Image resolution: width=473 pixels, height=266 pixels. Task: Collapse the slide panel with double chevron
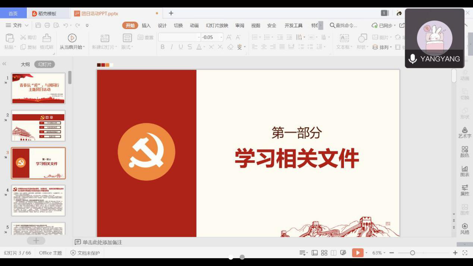(4, 64)
